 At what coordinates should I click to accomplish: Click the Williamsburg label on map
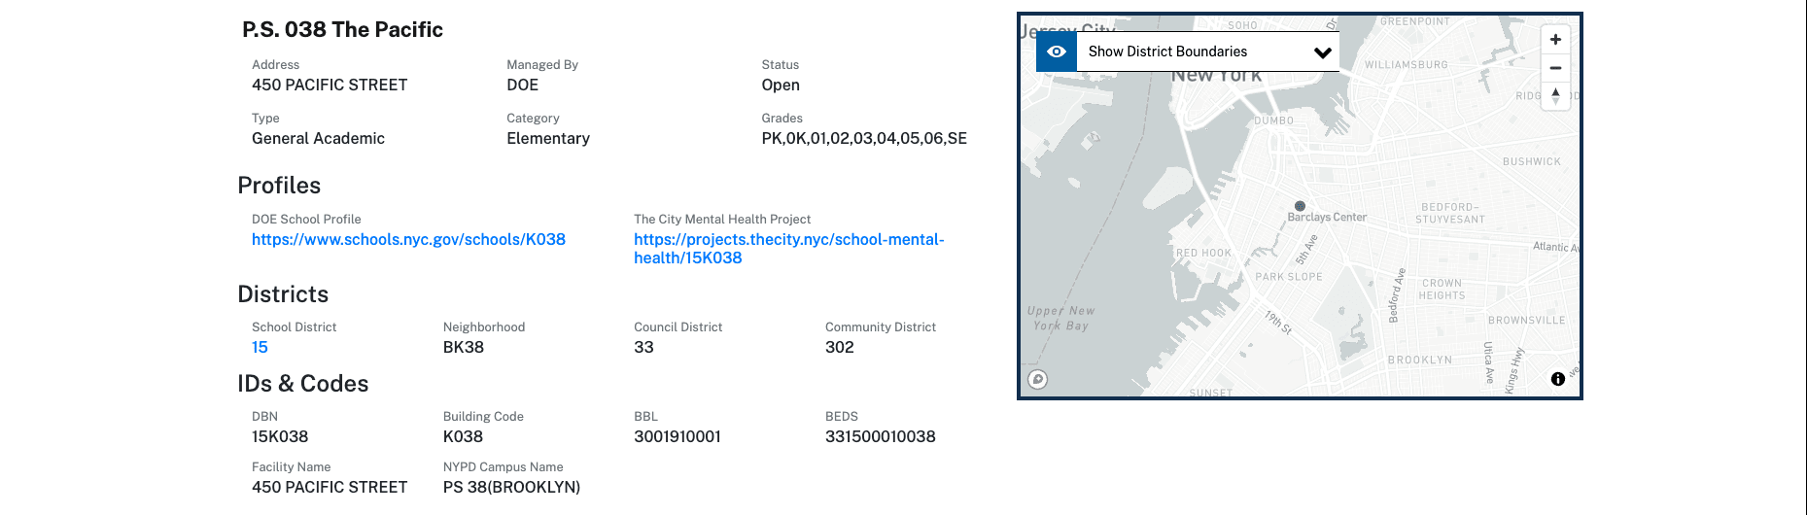click(x=1406, y=65)
